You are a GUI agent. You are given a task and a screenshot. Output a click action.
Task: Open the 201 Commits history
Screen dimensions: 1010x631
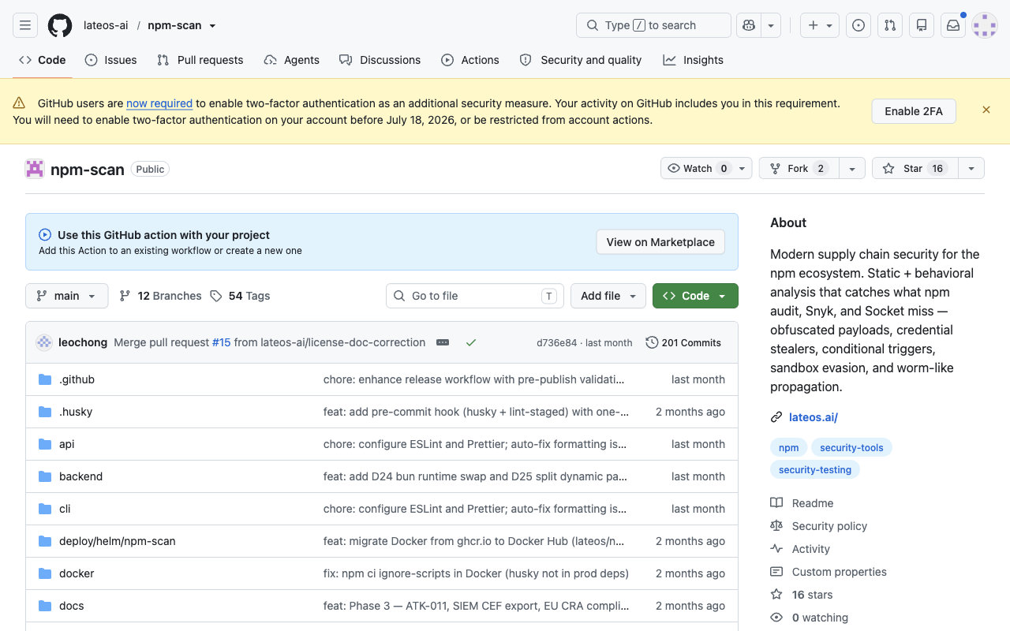point(683,342)
